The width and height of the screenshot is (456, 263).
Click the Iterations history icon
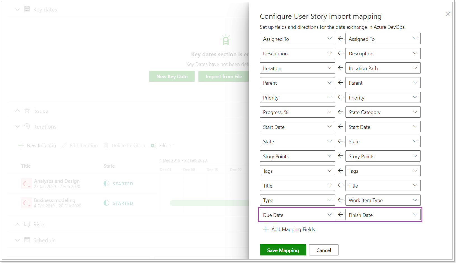27,126
